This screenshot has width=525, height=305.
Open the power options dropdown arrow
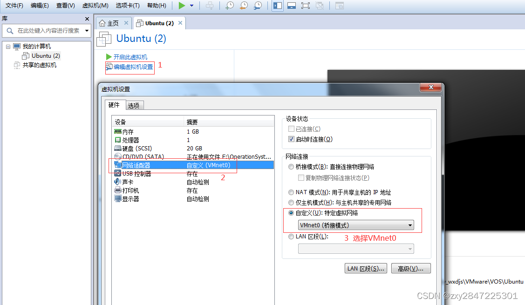point(192,6)
